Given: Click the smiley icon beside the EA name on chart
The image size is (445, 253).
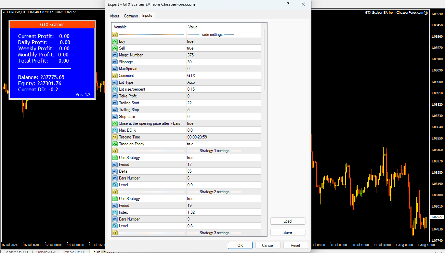Looking at the screenshot, I should 426,13.
